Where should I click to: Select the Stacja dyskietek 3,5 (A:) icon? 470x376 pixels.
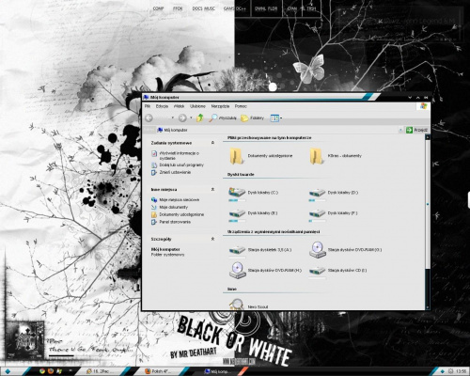[x=237, y=250]
